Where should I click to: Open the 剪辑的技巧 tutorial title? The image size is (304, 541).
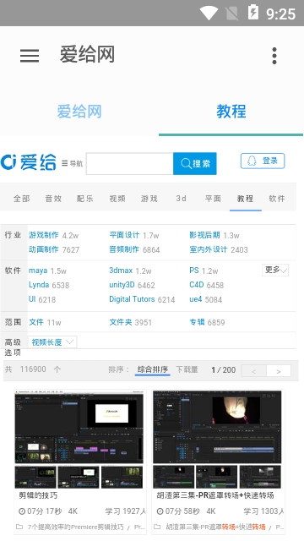click(38, 495)
